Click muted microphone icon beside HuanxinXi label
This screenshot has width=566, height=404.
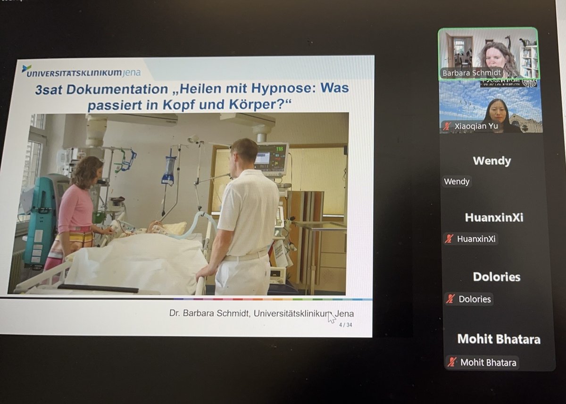[449, 239]
